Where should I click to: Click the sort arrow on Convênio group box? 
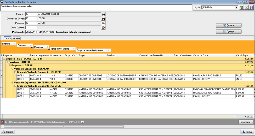click(x=31, y=45)
